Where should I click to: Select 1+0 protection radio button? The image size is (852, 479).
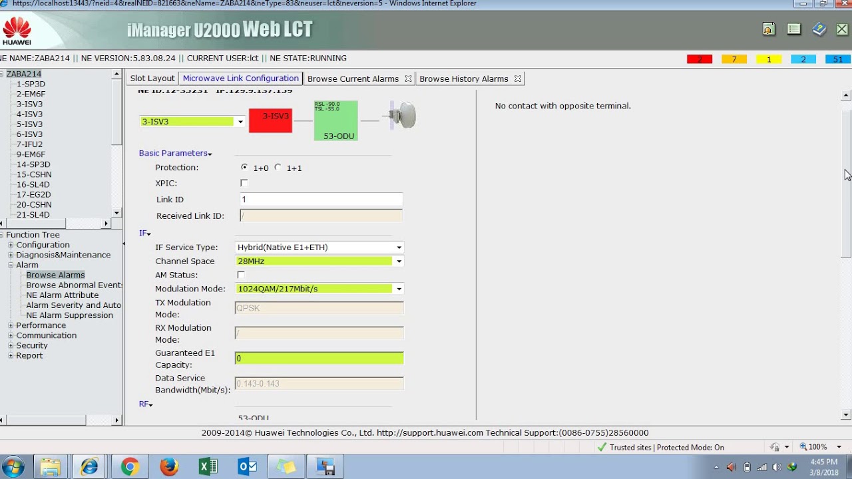pos(244,168)
